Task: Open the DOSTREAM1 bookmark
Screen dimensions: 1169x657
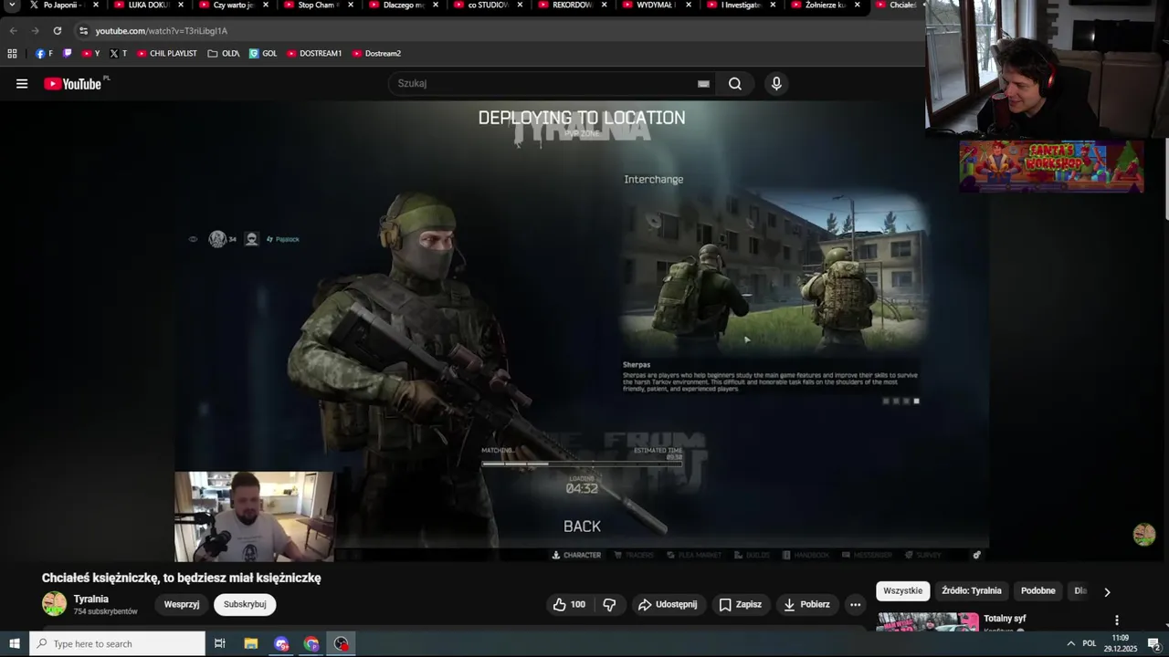Action: [x=314, y=54]
